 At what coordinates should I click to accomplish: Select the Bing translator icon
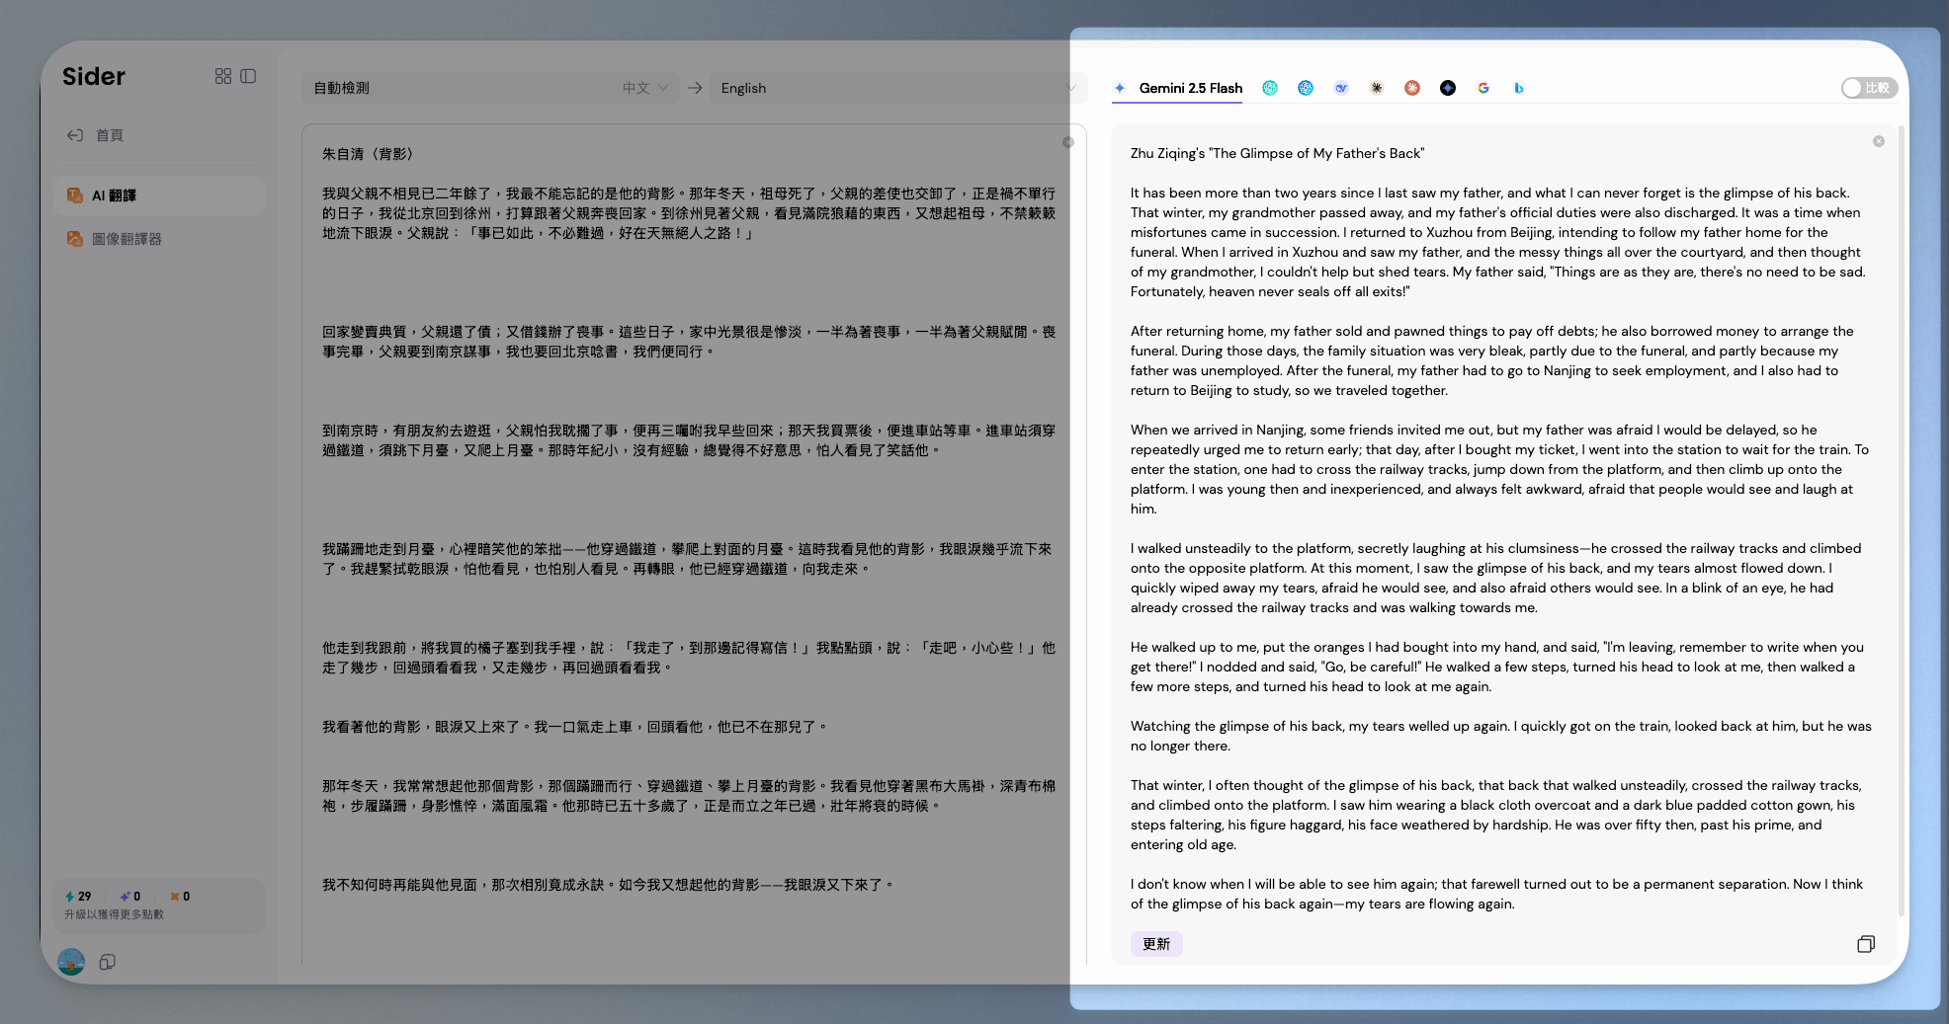[x=1518, y=88]
